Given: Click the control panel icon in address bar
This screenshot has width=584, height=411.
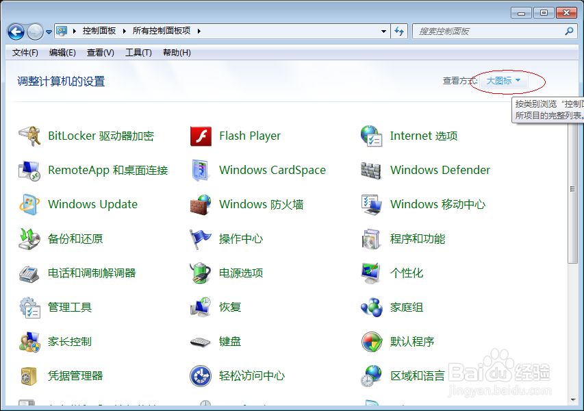Looking at the screenshot, I should pos(62,31).
